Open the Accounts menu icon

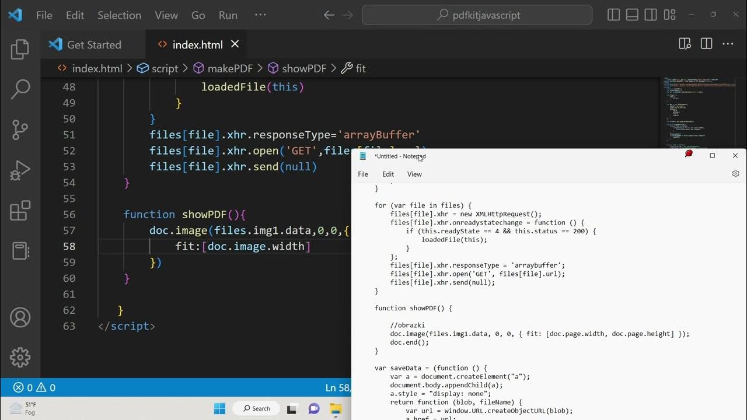(x=20, y=317)
